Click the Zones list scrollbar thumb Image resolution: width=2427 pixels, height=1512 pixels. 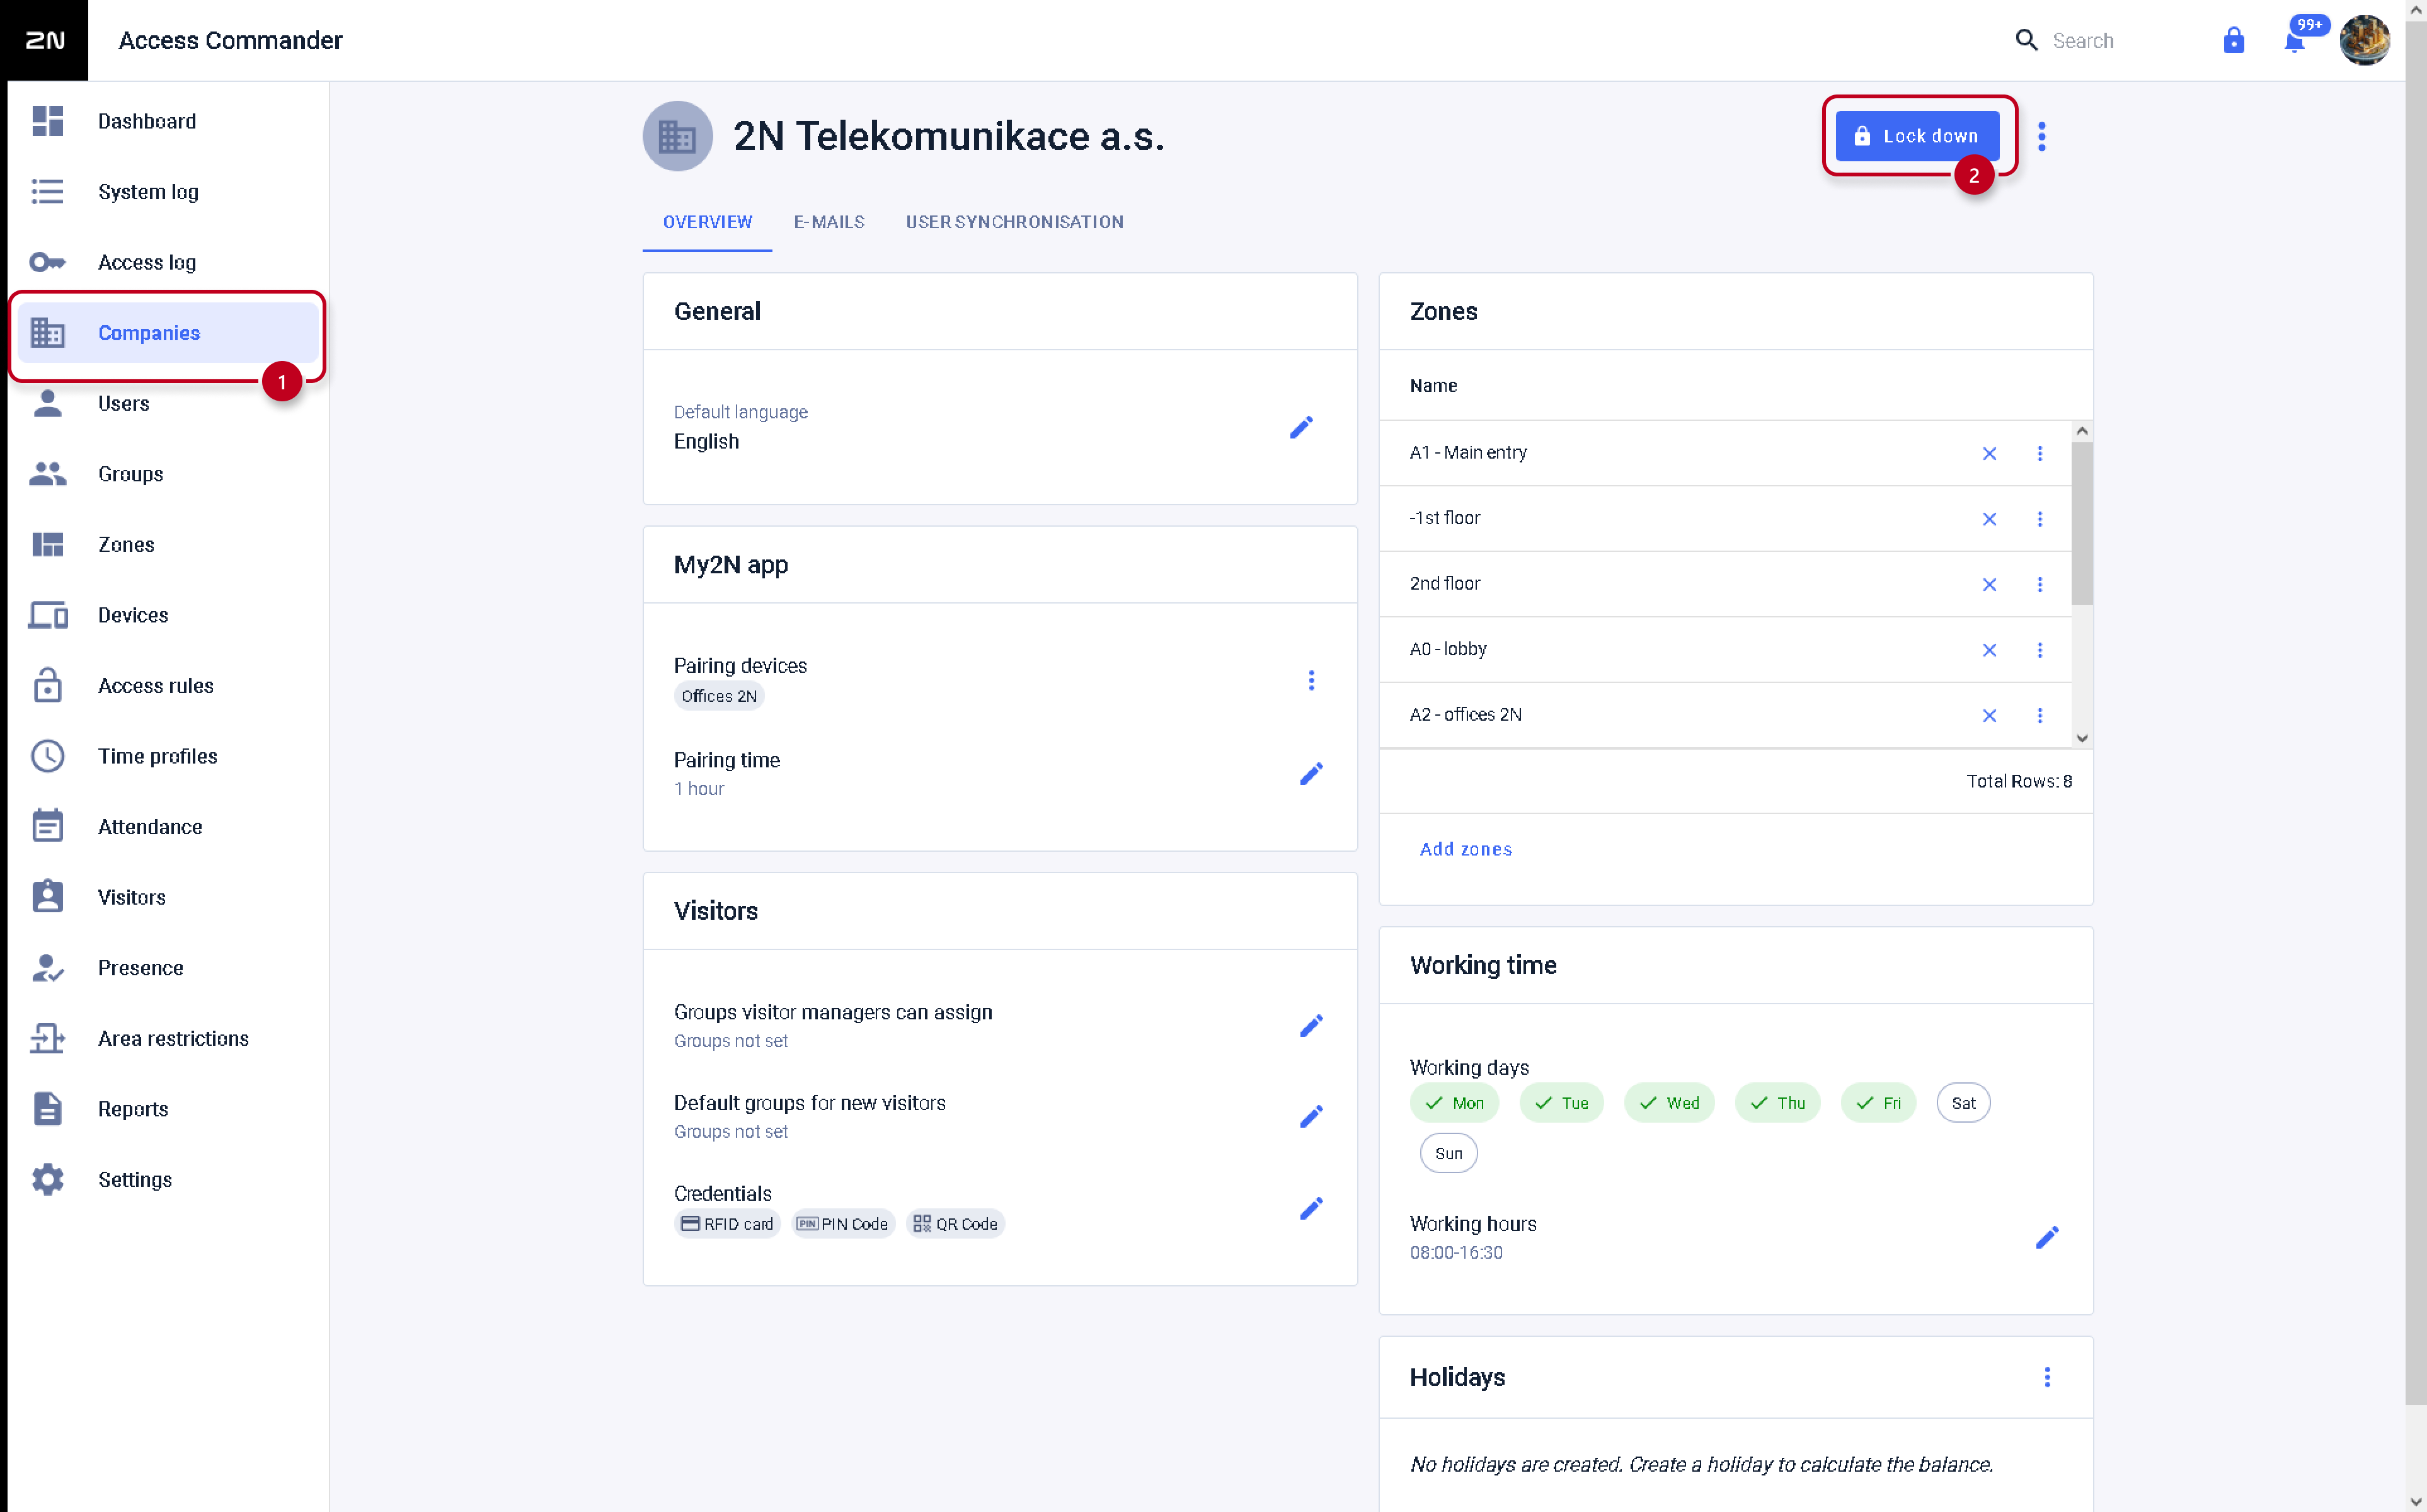2082,523
